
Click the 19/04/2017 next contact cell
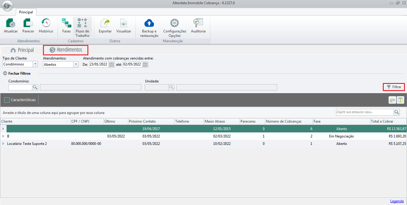[x=151, y=129]
